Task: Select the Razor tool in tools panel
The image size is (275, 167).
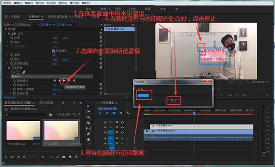Action: tap(88, 123)
